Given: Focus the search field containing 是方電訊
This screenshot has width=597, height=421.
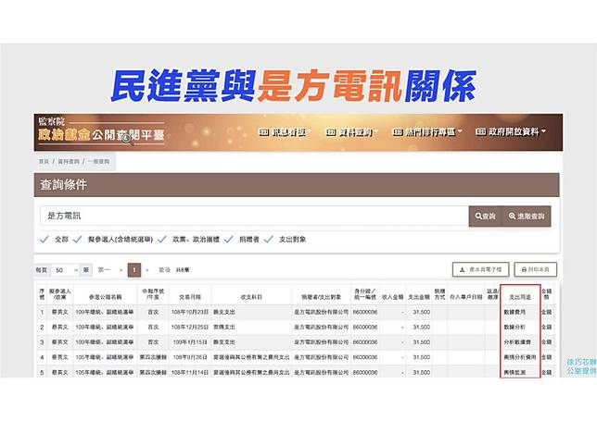Looking at the screenshot, I should pos(254,216).
